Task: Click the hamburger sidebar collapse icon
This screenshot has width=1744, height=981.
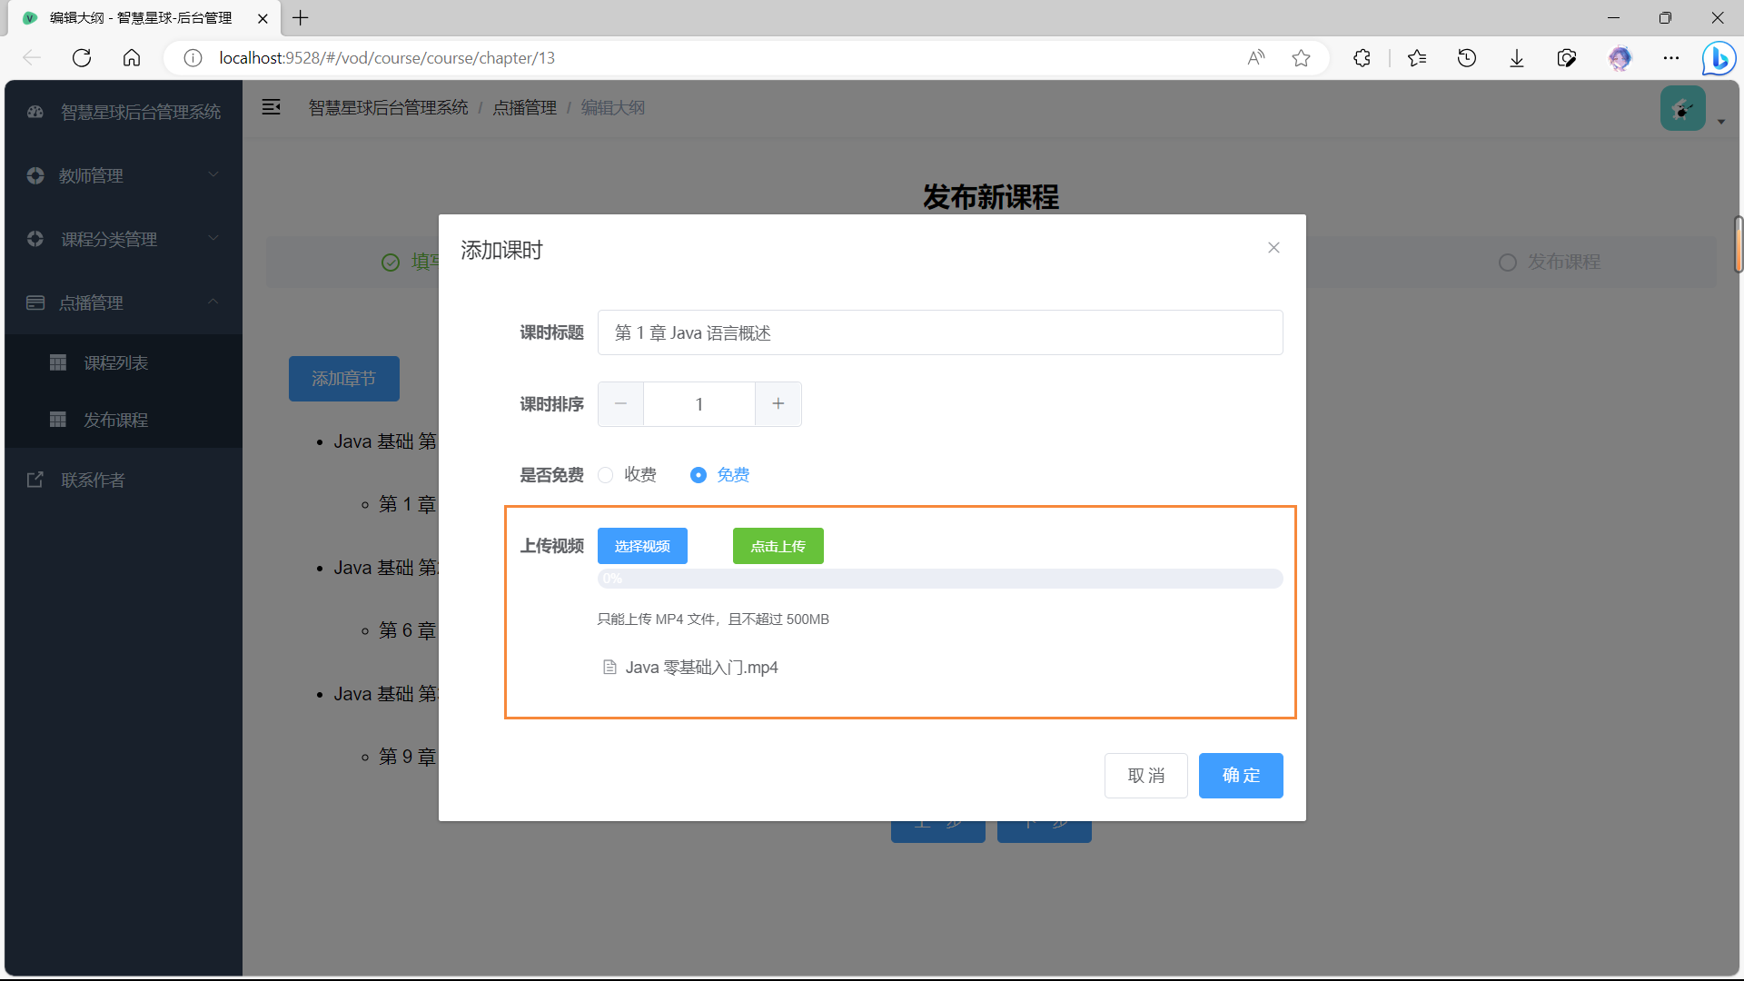Action: coord(271,107)
